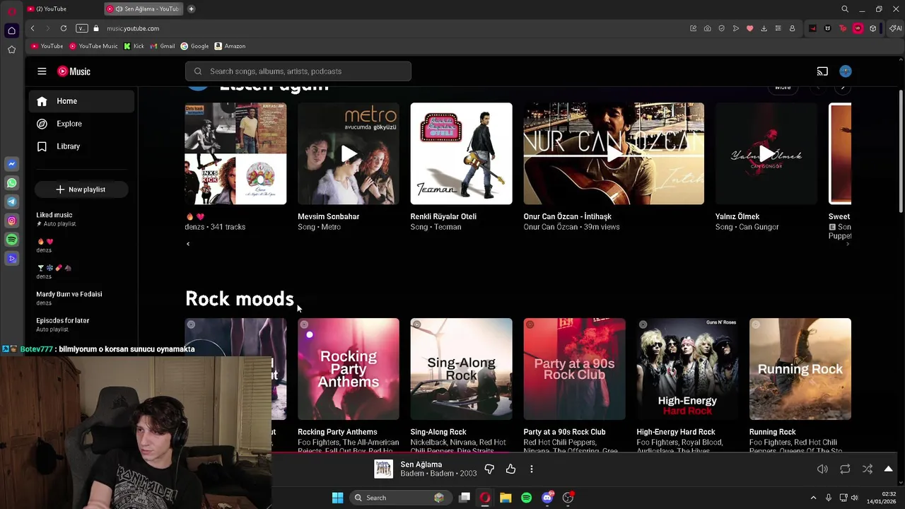Open Messenger in the Opera sidebar
Image resolution: width=905 pixels, height=509 pixels.
[x=11, y=164]
